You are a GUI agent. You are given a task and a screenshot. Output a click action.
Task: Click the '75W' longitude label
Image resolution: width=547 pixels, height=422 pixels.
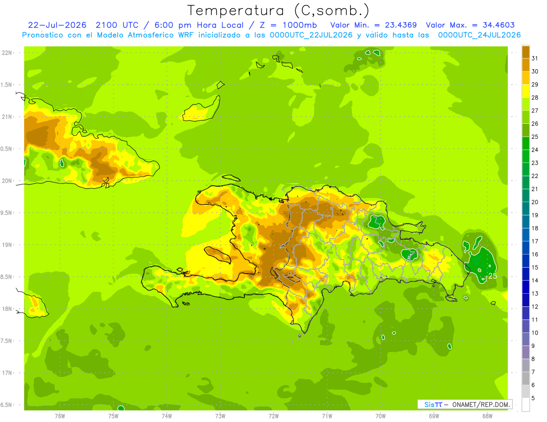(113, 416)
